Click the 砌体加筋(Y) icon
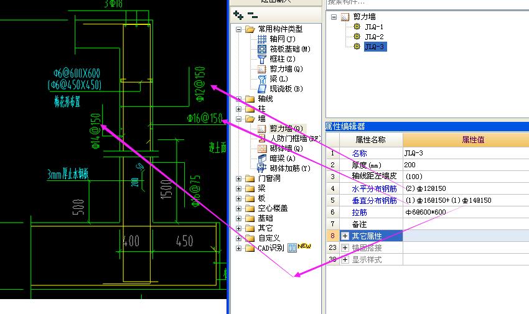 click(x=262, y=168)
